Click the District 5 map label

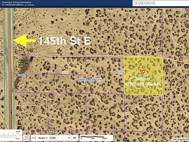point(23,75)
